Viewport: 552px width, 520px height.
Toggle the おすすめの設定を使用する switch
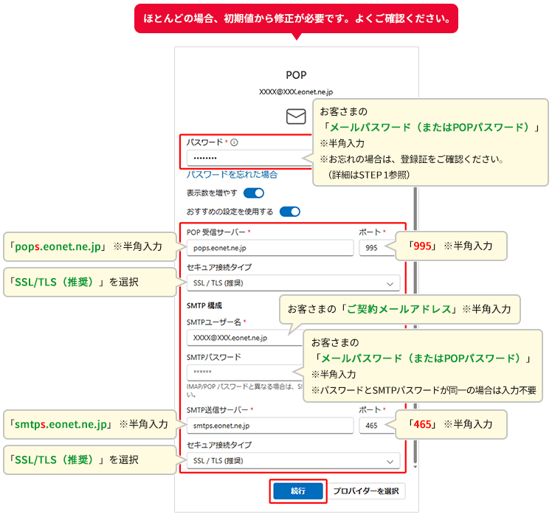click(290, 212)
